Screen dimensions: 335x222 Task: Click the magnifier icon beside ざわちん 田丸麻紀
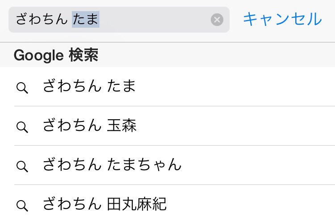(22, 206)
